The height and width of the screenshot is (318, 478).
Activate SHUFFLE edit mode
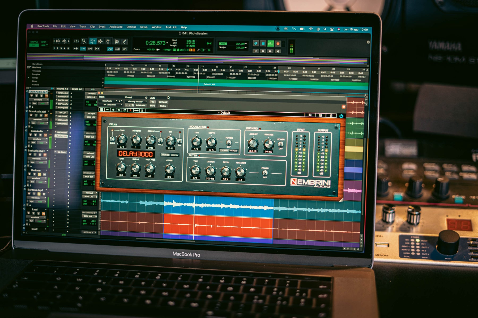coord(34,42)
